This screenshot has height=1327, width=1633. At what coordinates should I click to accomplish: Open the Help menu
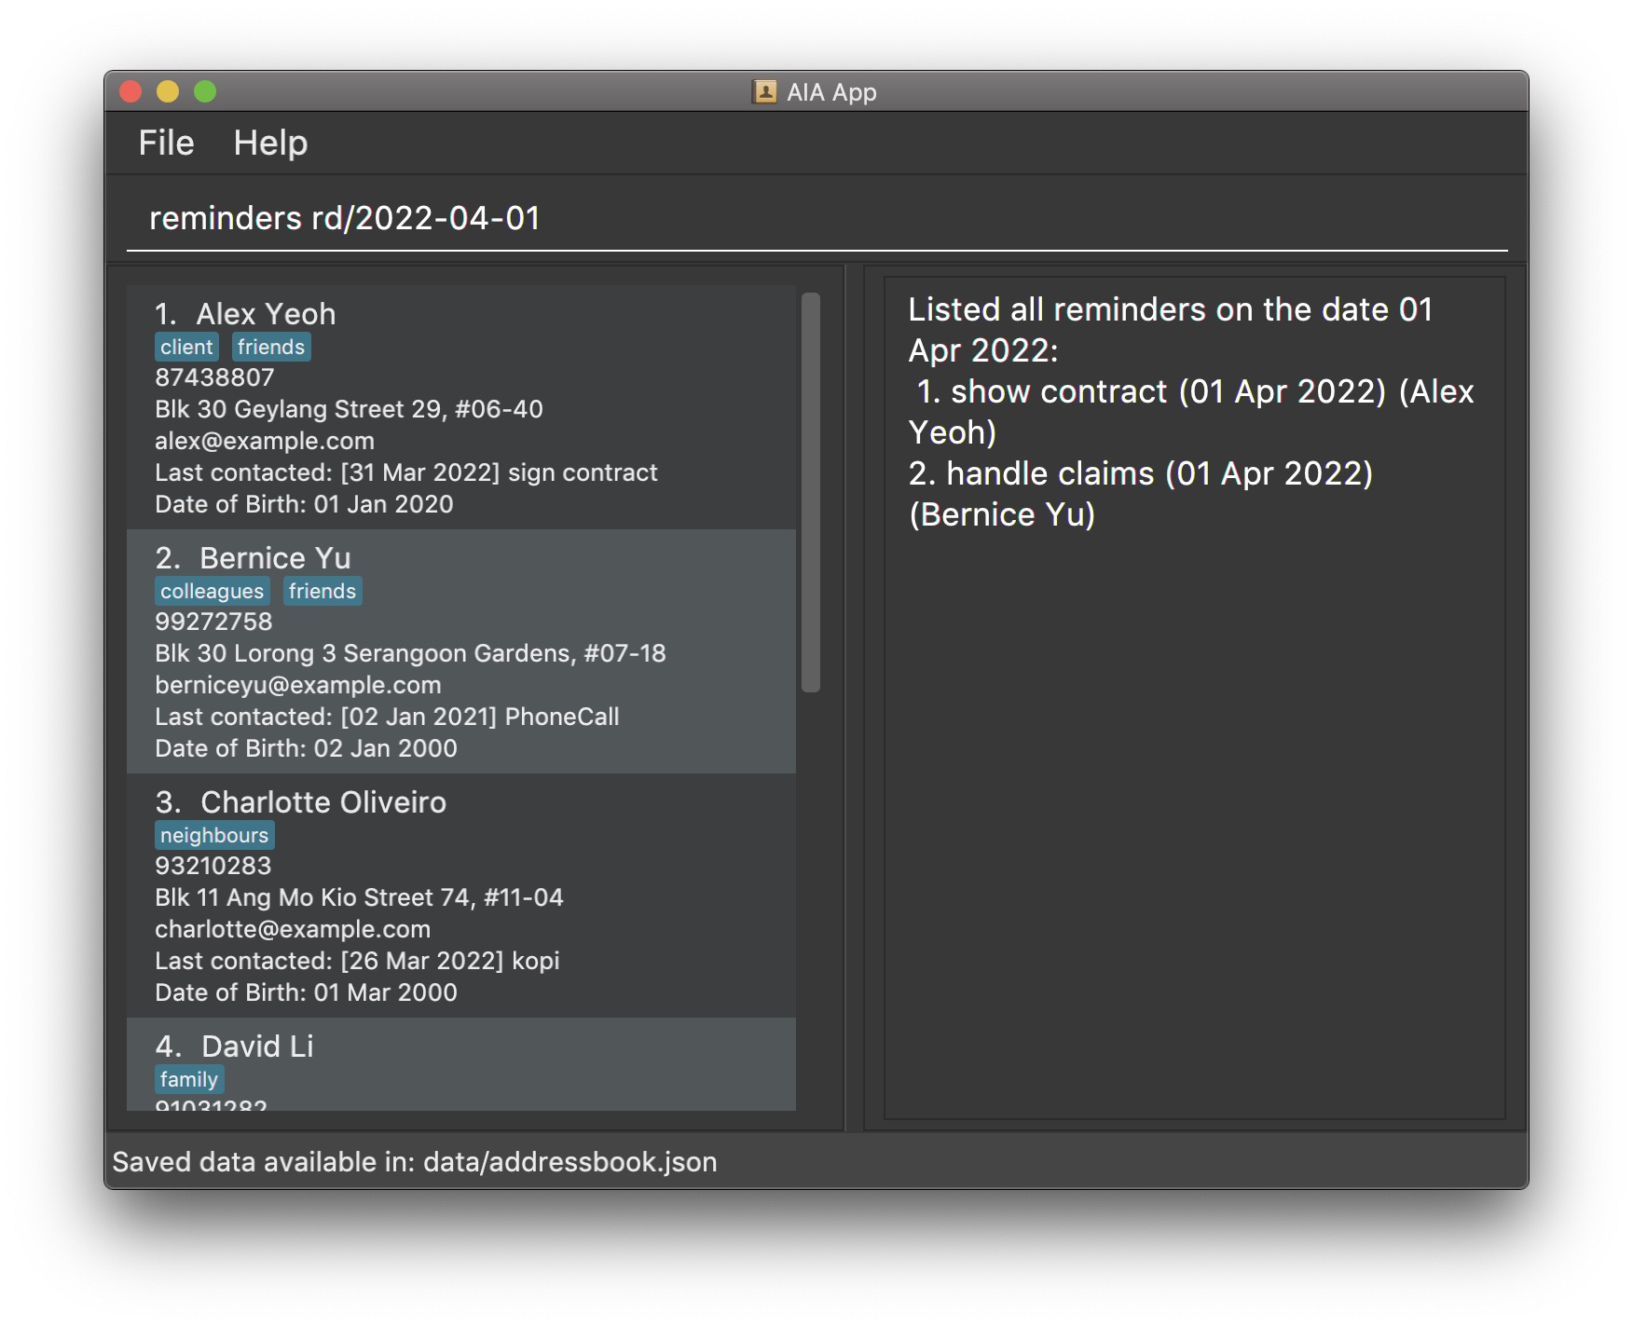coord(270,143)
